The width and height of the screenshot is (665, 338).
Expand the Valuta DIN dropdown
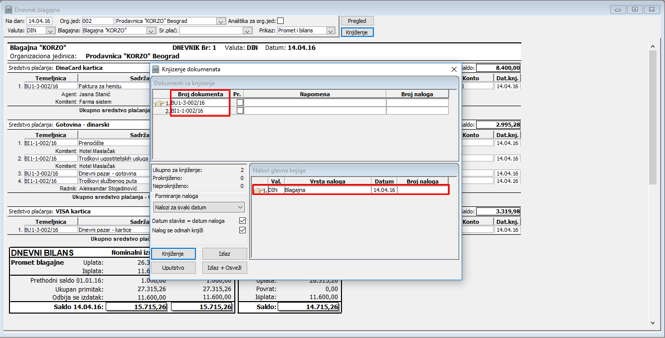click(50, 31)
